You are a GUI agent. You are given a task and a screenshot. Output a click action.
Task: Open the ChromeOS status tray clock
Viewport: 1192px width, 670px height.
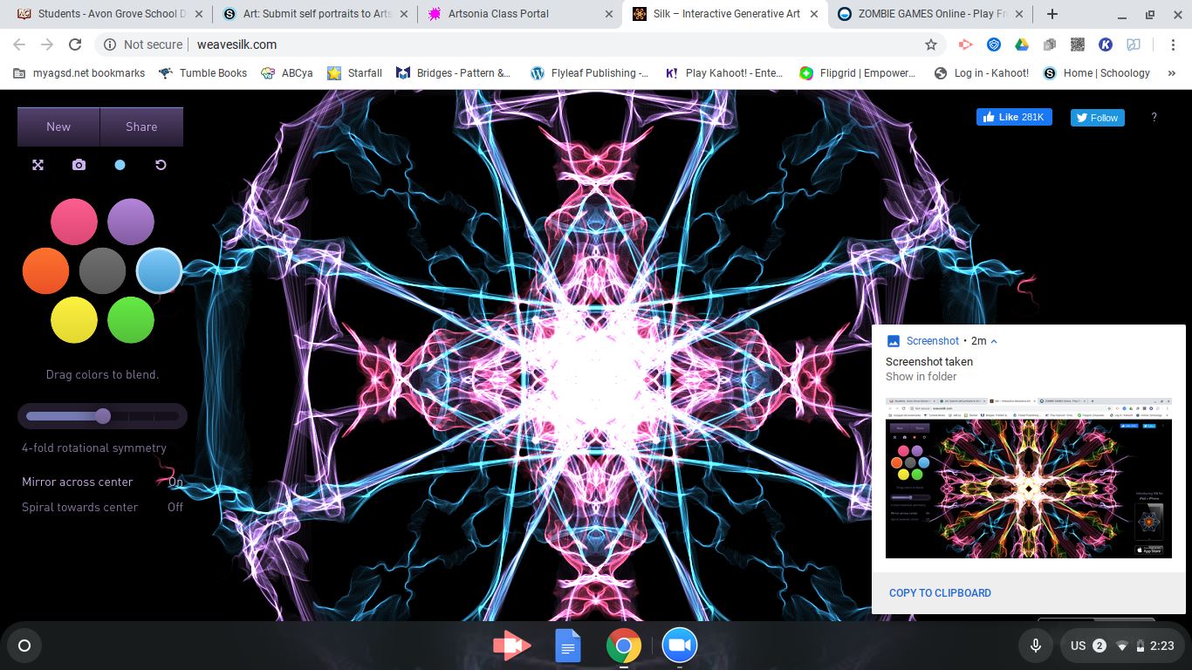pyautogui.click(x=1161, y=646)
